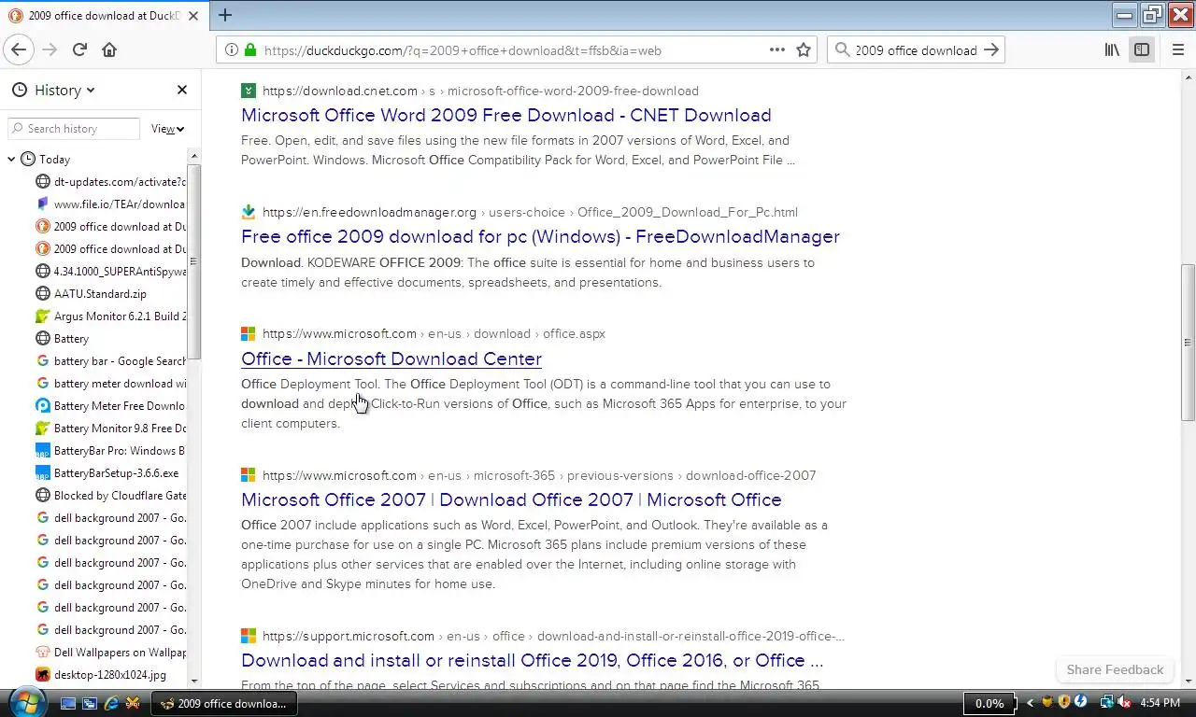Screen dimensions: 1196x717
Task: Click the volume muted tray icon
Action: 1124,702
